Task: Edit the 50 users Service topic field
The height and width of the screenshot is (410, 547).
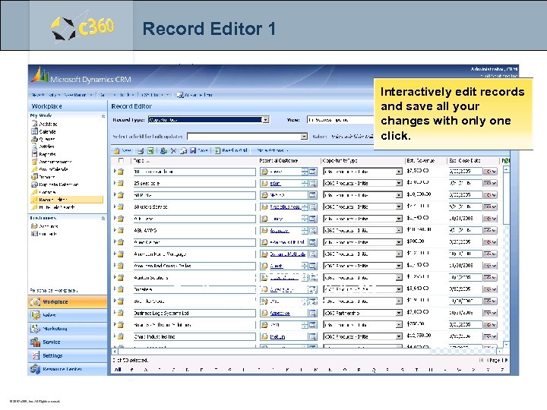Action: [x=194, y=207]
